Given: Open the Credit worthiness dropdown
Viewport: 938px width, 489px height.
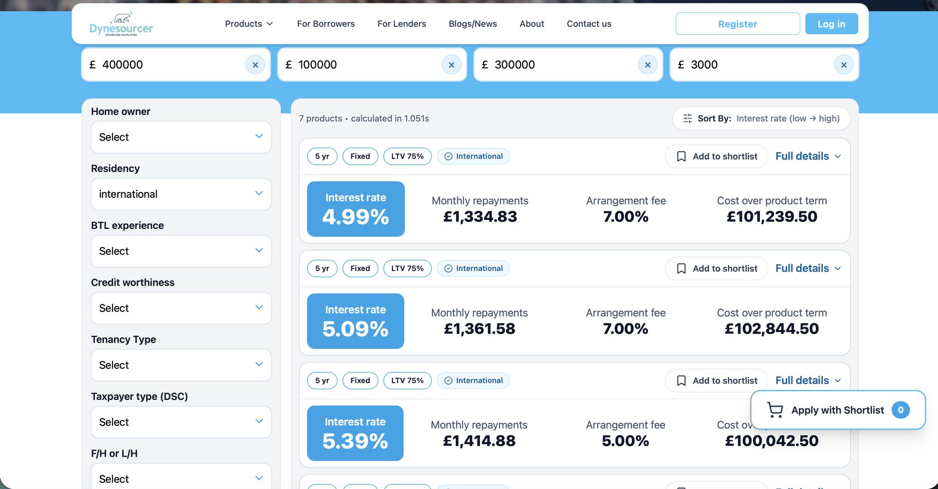Looking at the screenshot, I should (x=181, y=308).
